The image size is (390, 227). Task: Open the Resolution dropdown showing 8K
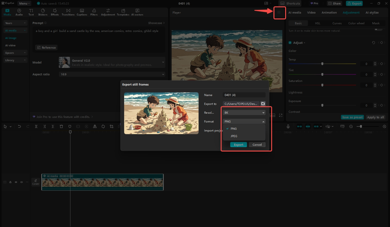click(x=243, y=112)
